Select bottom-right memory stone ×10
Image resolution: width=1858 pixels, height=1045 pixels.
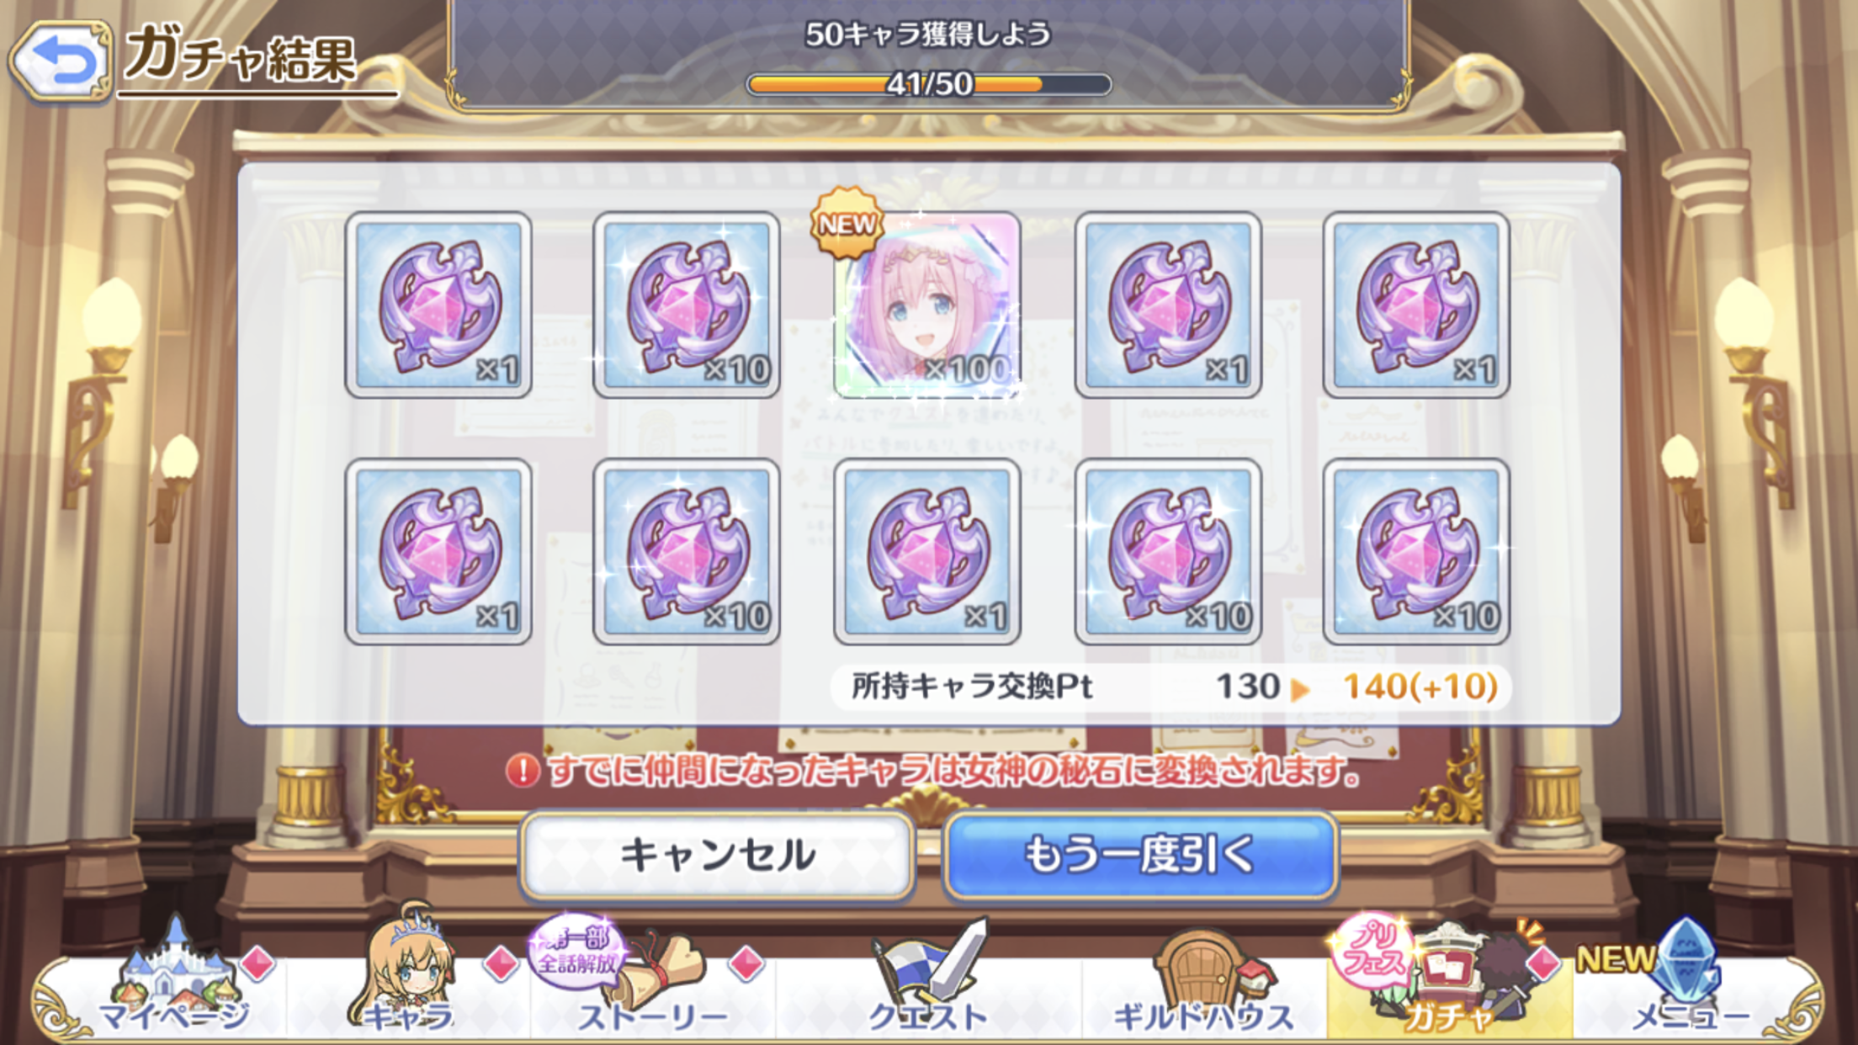tap(1416, 552)
